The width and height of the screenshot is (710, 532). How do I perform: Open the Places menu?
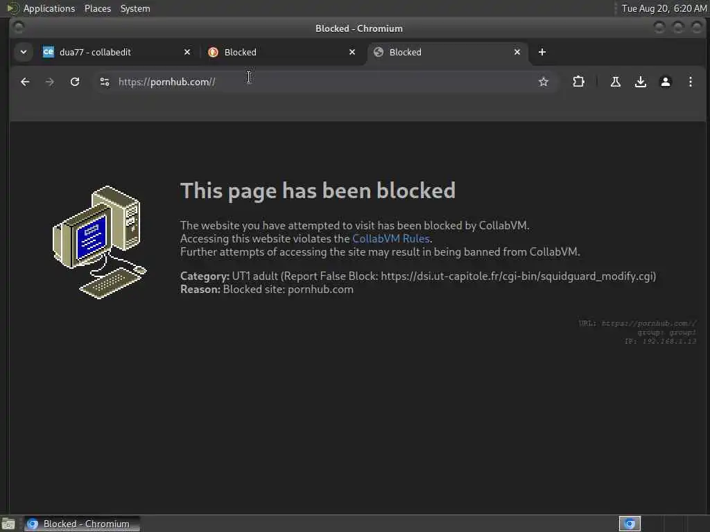click(x=97, y=8)
